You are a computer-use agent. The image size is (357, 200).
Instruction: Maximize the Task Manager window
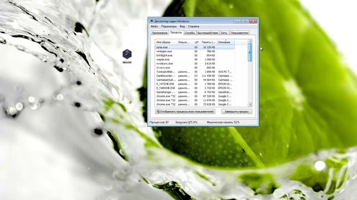[245, 21]
